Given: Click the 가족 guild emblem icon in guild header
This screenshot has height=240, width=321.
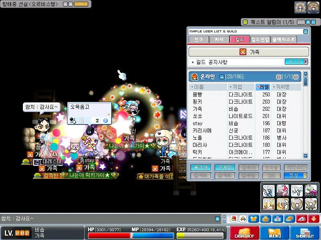Looking at the screenshot, I should 243,52.
